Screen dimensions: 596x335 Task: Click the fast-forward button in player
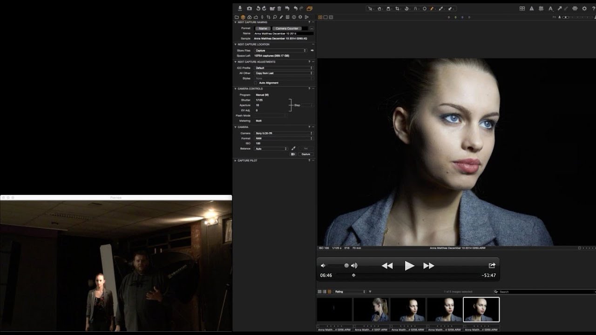tap(429, 266)
